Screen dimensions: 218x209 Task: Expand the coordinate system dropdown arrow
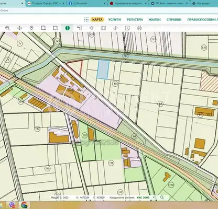[154, 198]
